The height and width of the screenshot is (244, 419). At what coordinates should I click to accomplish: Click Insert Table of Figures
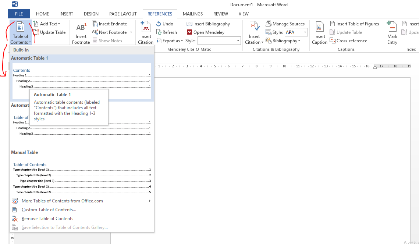355,24
